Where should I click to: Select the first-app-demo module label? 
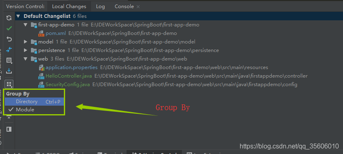click(x=56, y=25)
